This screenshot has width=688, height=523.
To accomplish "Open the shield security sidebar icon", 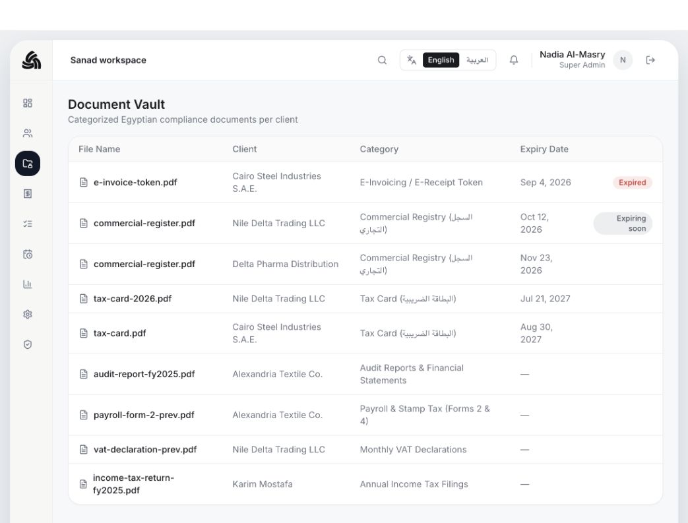I will click(x=28, y=344).
